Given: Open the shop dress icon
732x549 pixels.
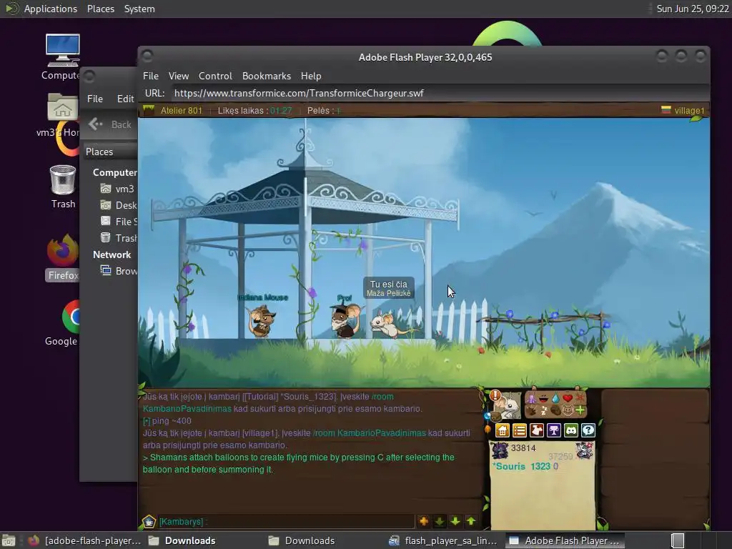Looking at the screenshot, I should pos(537,430).
